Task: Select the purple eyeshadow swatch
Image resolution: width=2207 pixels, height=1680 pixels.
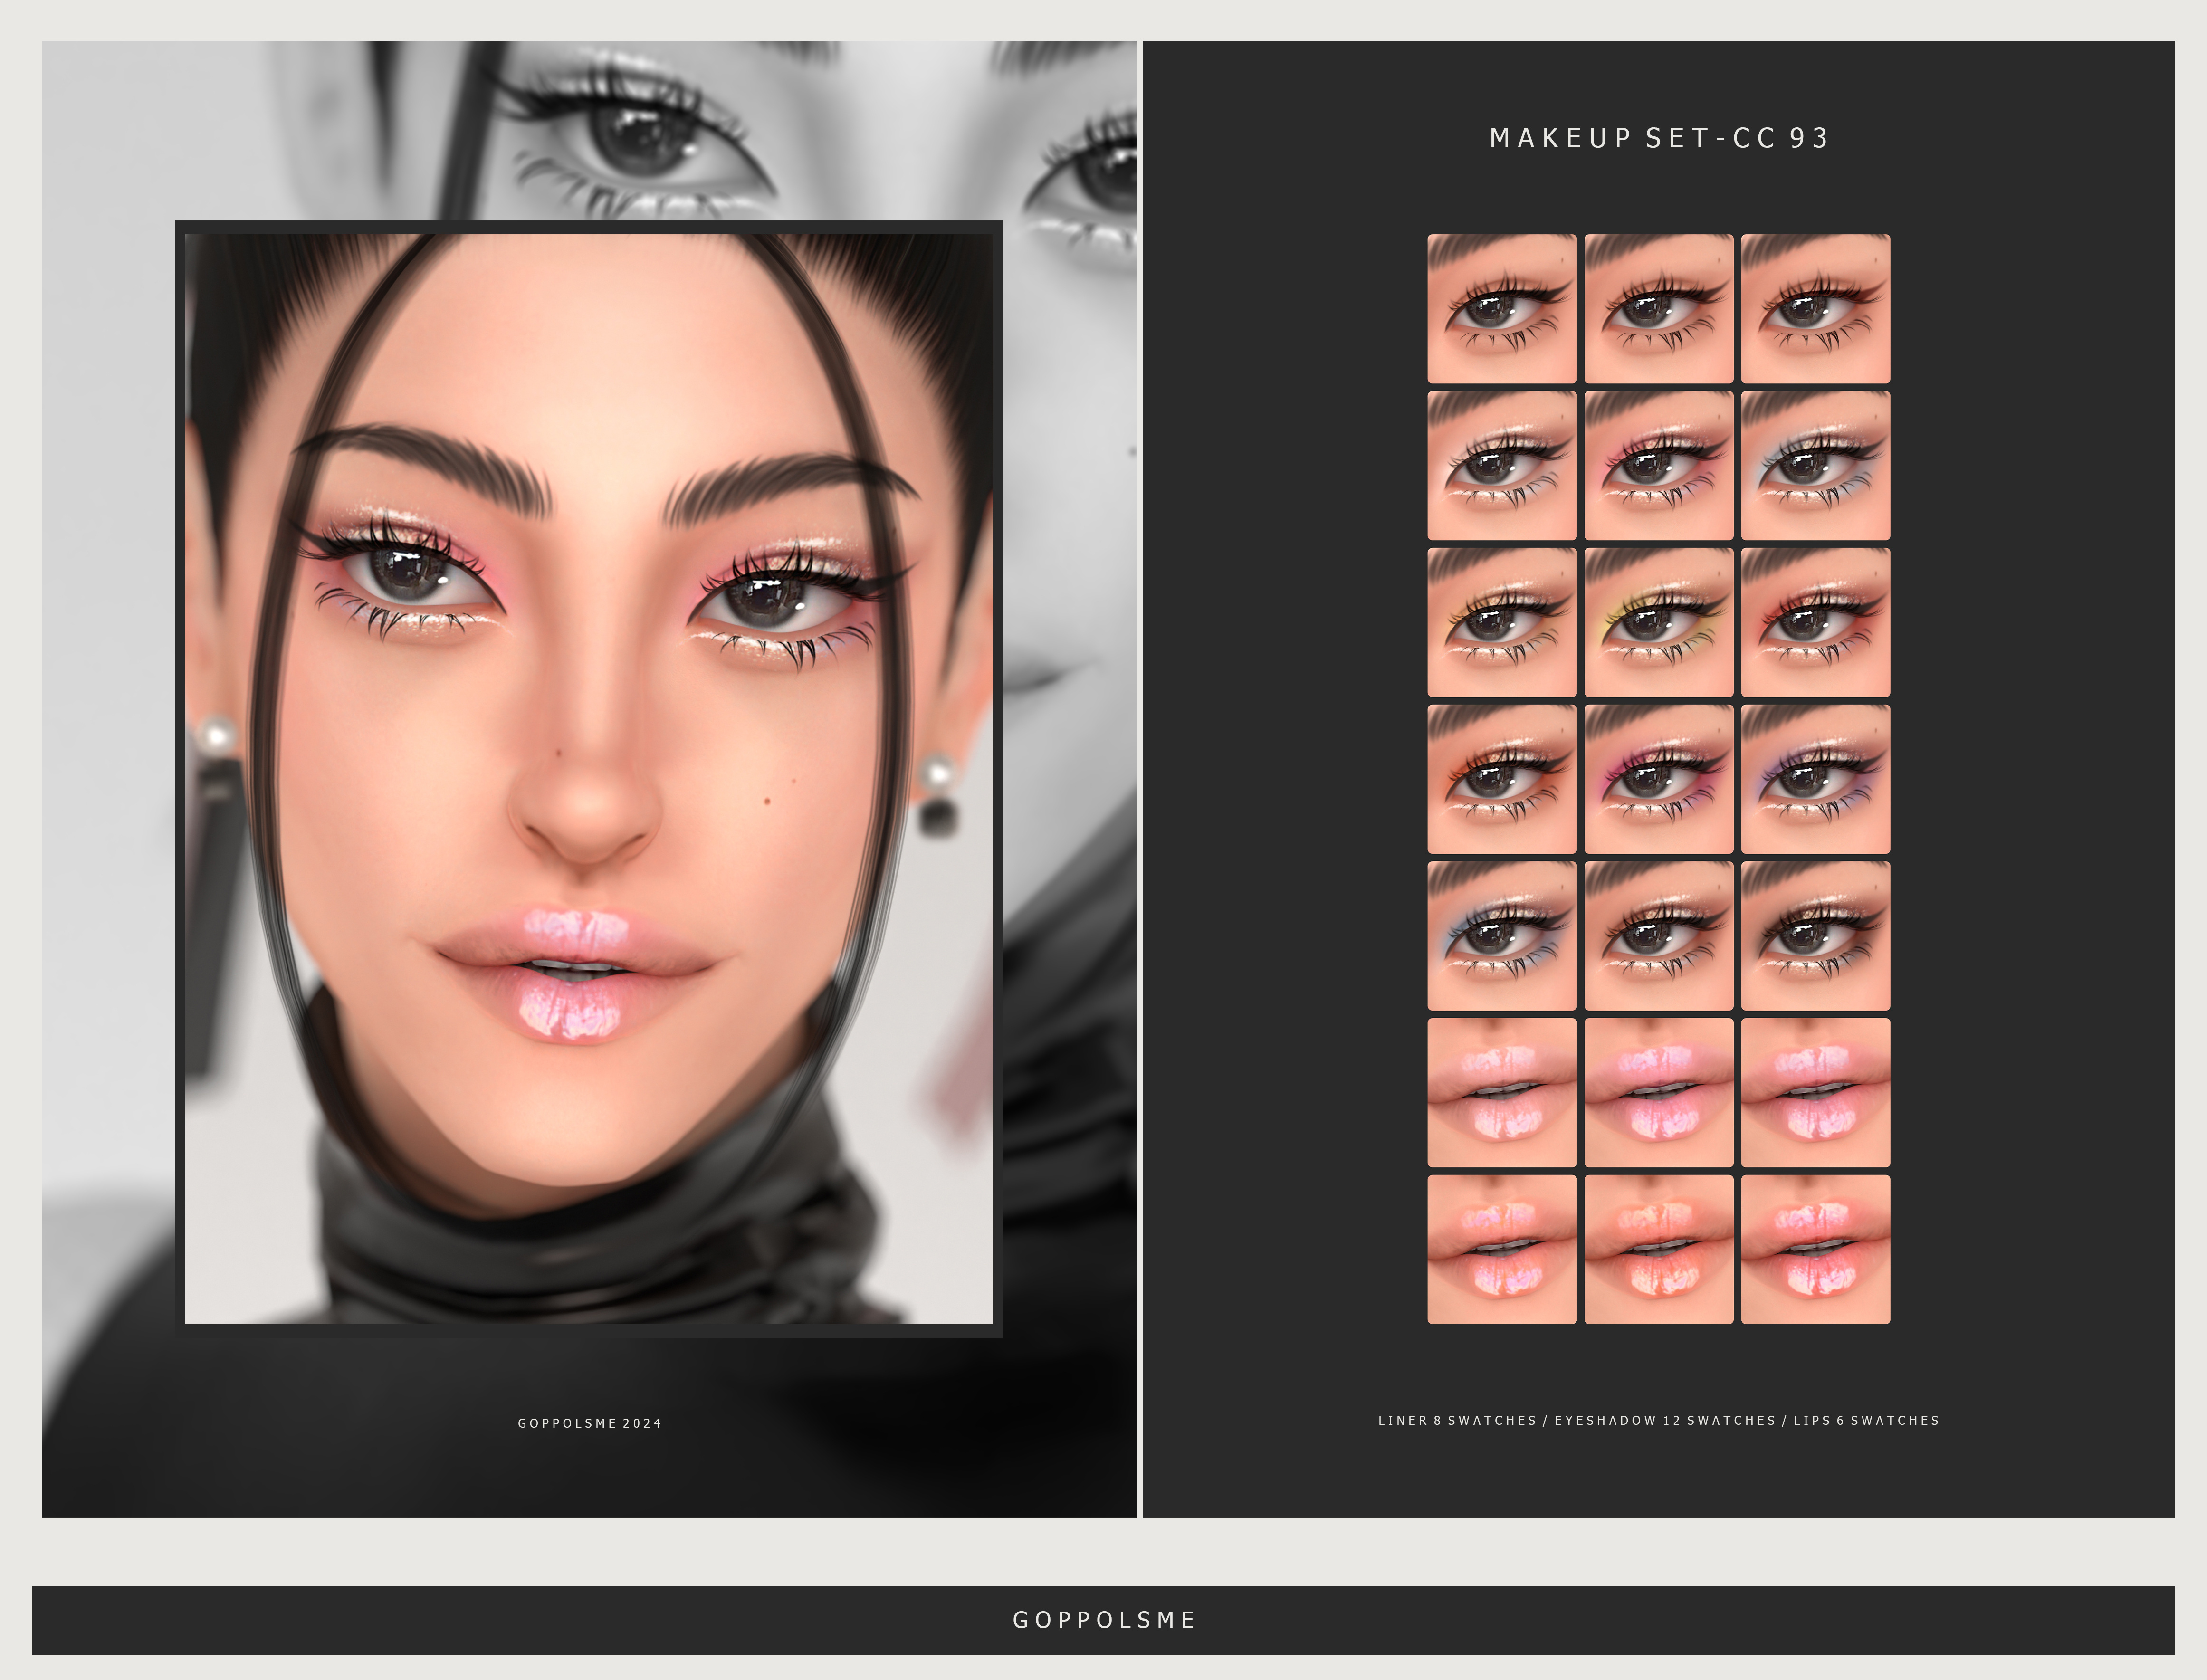Action: pos(1815,779)
